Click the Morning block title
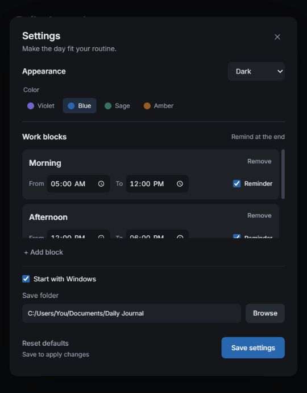Viewport: 307px width, 393px height. (45, 163)
